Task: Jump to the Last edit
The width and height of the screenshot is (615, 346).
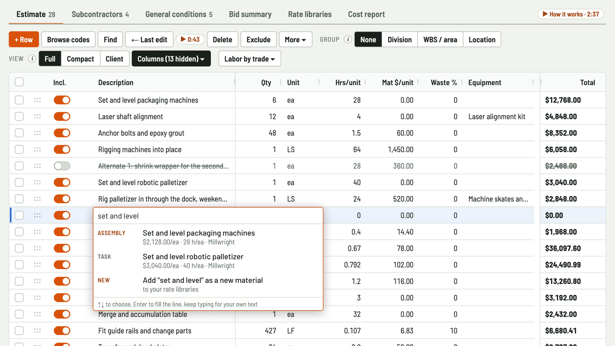Action: pyautogui.click(x=149, y=39)
